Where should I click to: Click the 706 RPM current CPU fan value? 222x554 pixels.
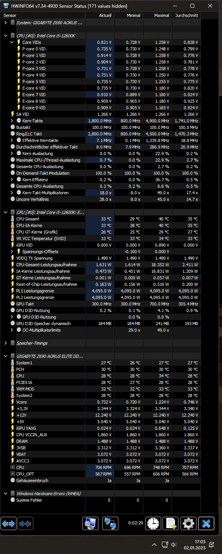coord(103,467)
